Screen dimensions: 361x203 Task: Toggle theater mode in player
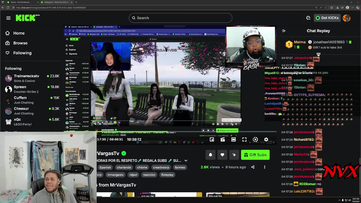click(x=234, y=140)
